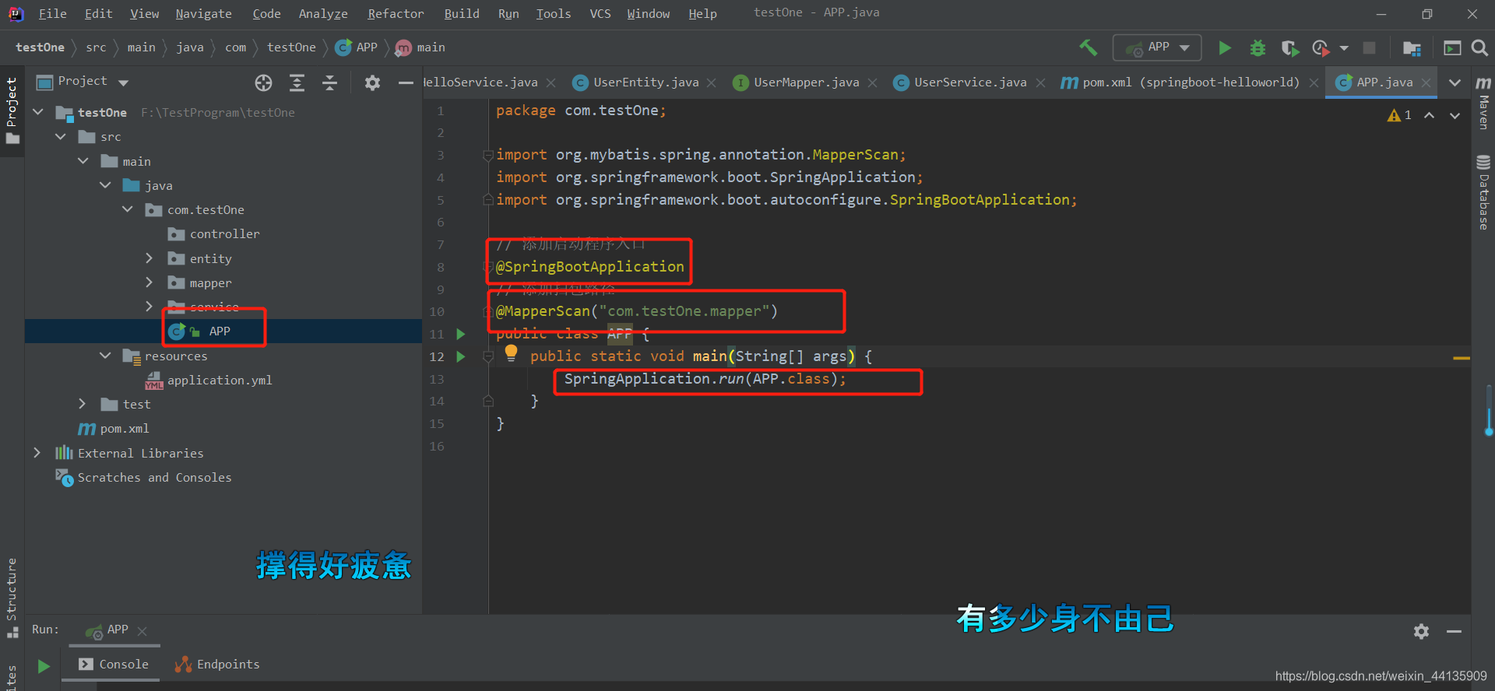The image size is (1495, 691).
Task: Run the APP configuration with green play
Action: tap(1224, 47)
